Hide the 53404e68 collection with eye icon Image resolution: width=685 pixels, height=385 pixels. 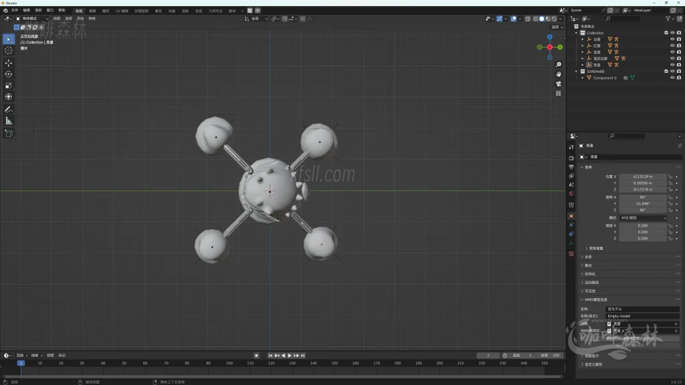pyautogui.click(x=672, y=72)
